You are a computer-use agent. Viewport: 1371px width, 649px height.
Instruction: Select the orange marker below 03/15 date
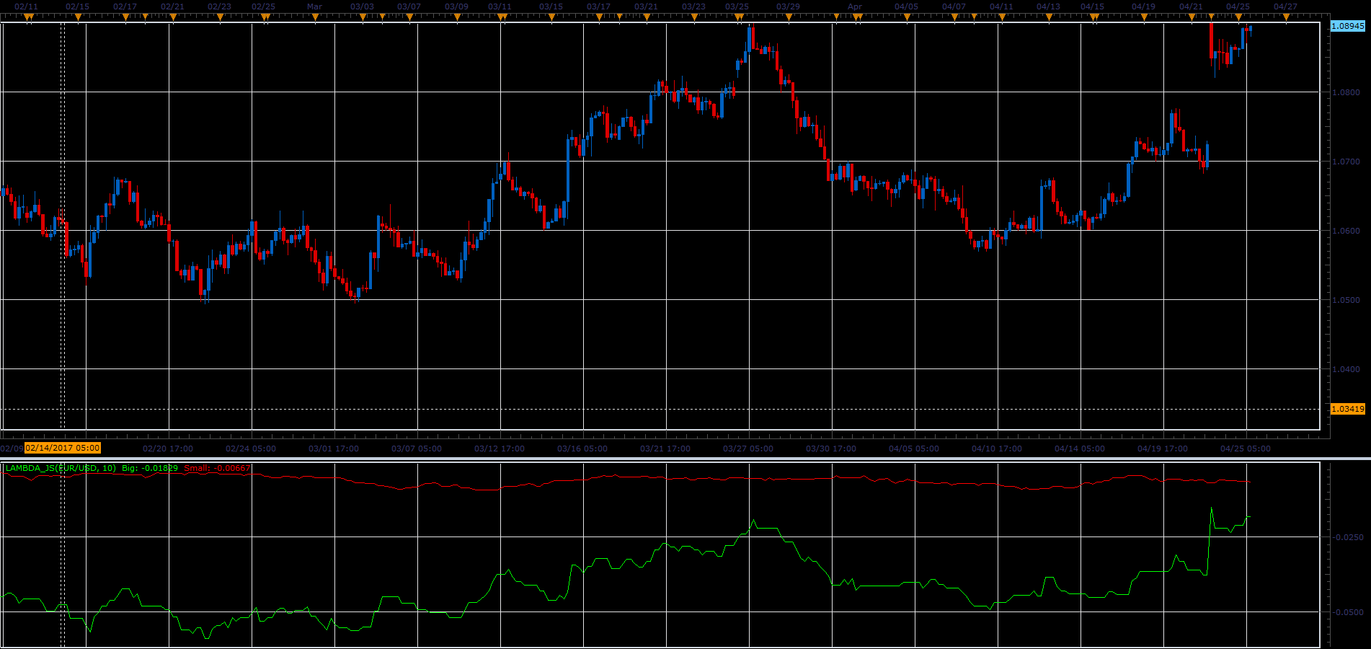(x=551, y=17)
